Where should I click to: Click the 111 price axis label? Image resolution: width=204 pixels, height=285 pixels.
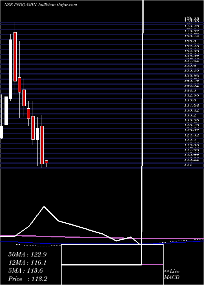click(188, 164)
